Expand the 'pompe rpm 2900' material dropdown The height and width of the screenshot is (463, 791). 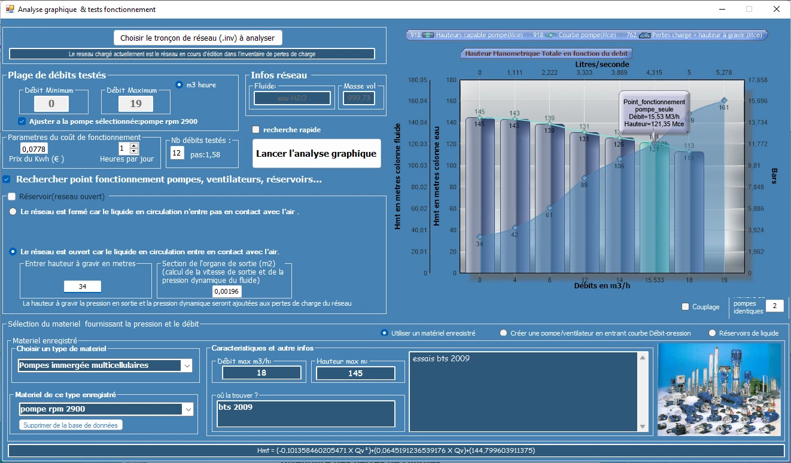pos(188,409)
